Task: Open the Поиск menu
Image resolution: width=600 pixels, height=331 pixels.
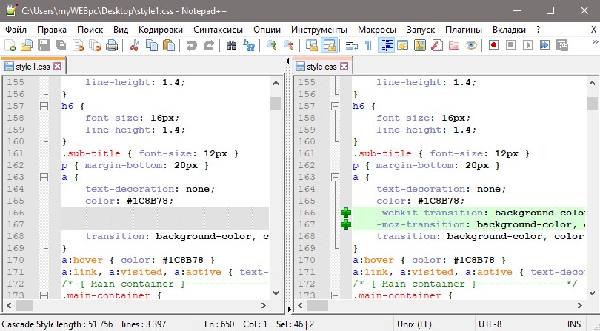Action: [x=90, y=30]
